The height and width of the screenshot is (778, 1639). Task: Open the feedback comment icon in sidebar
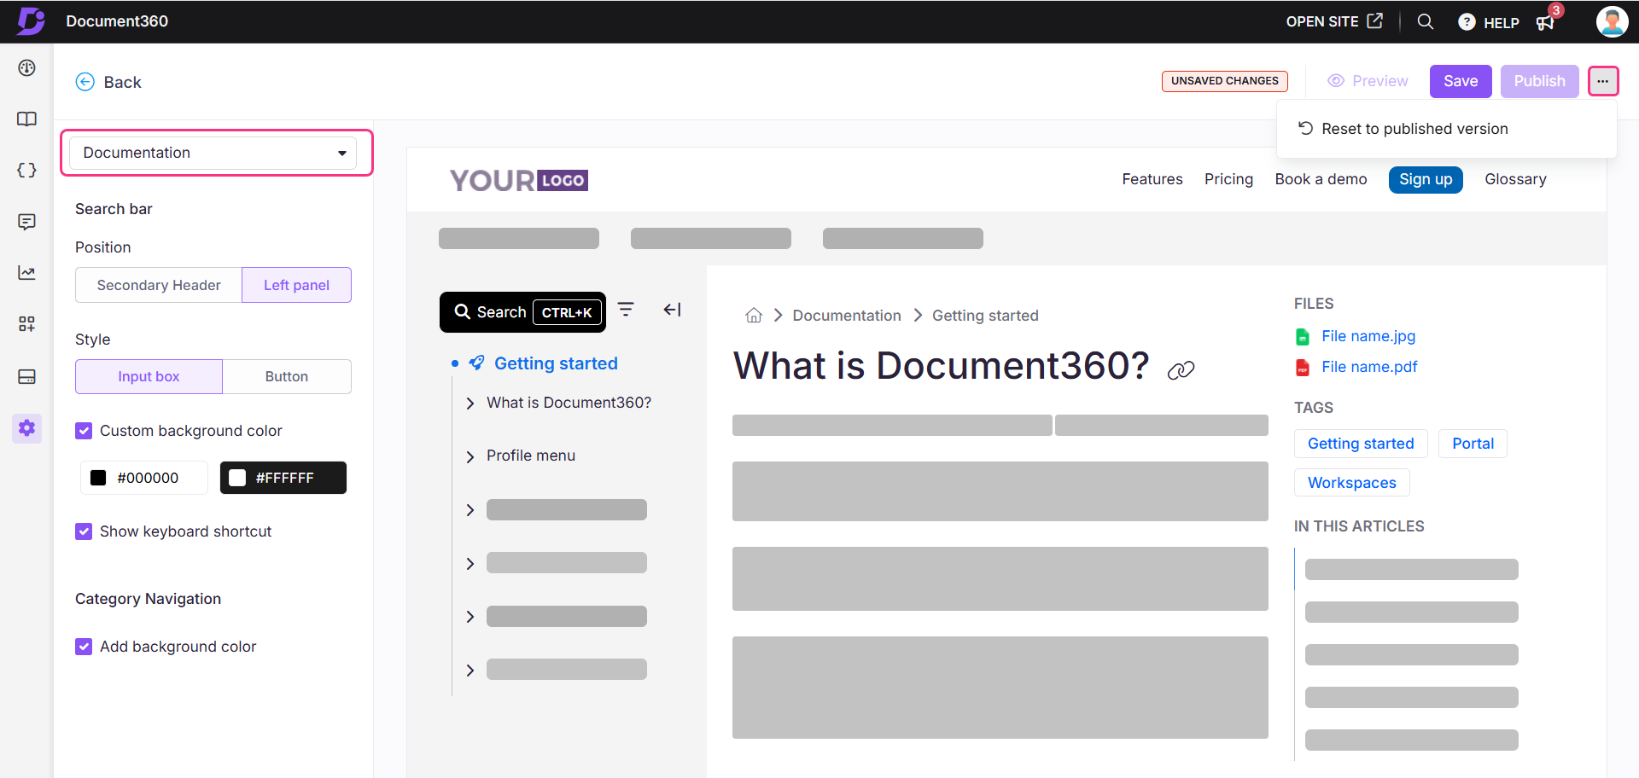pyautogui.click(x=26, y=221)
